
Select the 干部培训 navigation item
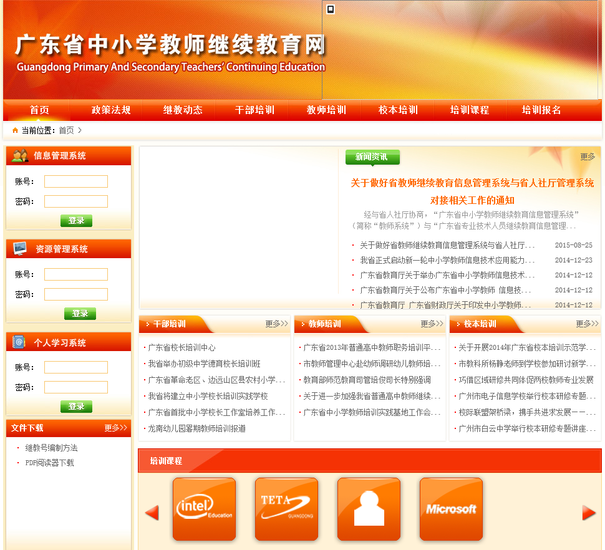tap(254, 110)
